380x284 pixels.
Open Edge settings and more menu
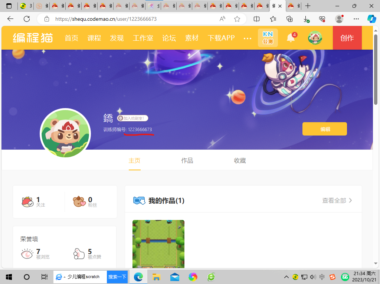356,19
